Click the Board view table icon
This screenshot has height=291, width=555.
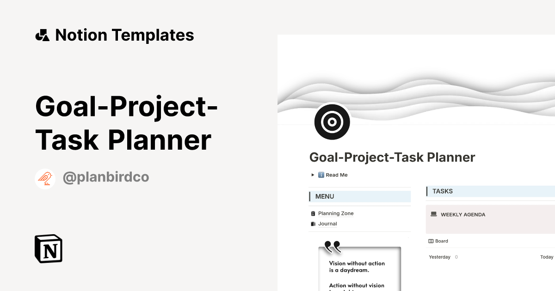(431, 241)
